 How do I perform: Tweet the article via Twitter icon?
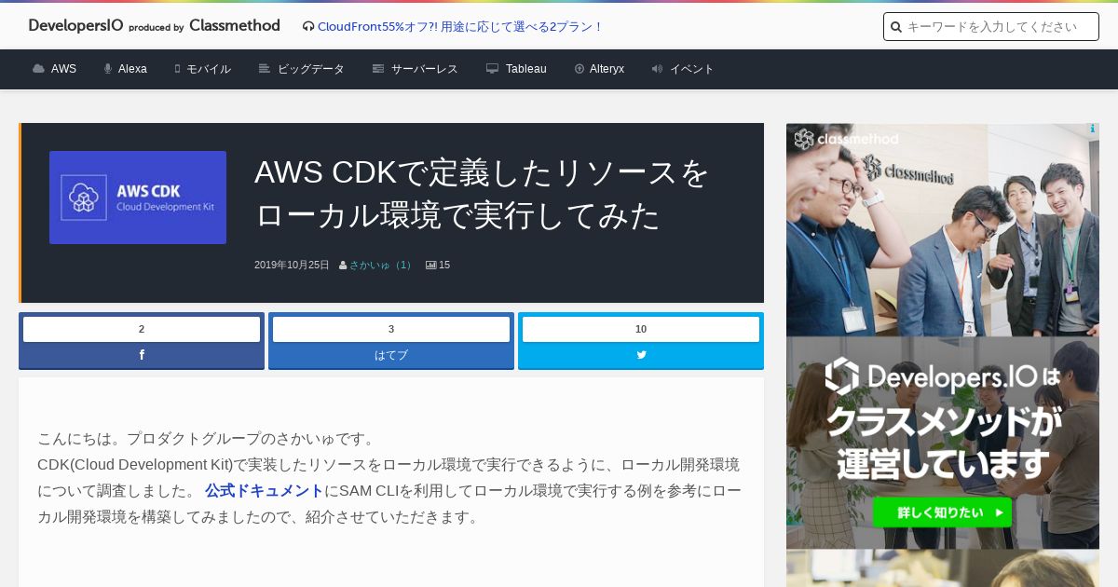click(641, 355)
